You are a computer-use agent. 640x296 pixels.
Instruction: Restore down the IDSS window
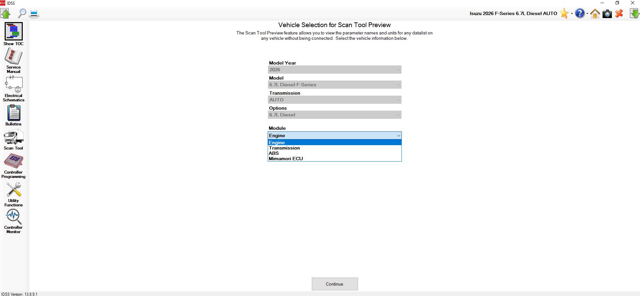[617, 3]
